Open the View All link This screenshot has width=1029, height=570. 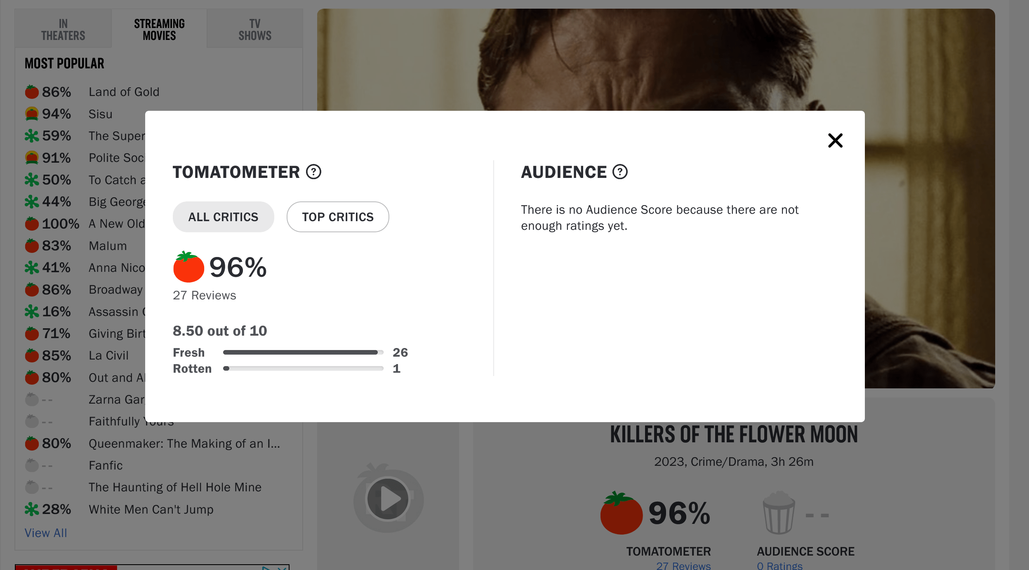point(46,533)
